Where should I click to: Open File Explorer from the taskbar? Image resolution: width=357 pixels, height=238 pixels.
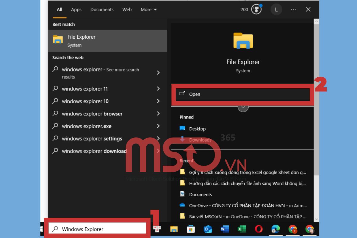(x=174, y=229)
